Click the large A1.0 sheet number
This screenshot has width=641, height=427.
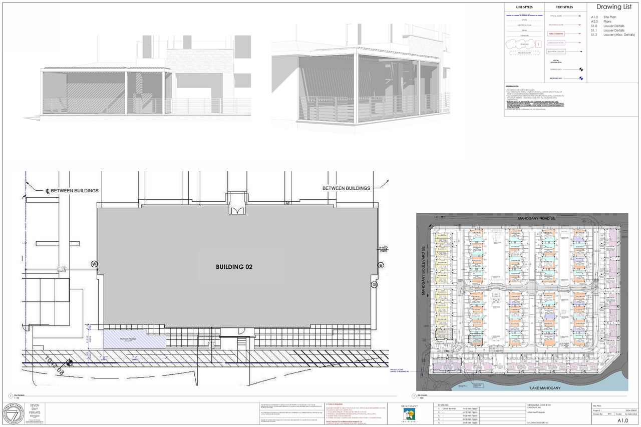pos(623,421)
